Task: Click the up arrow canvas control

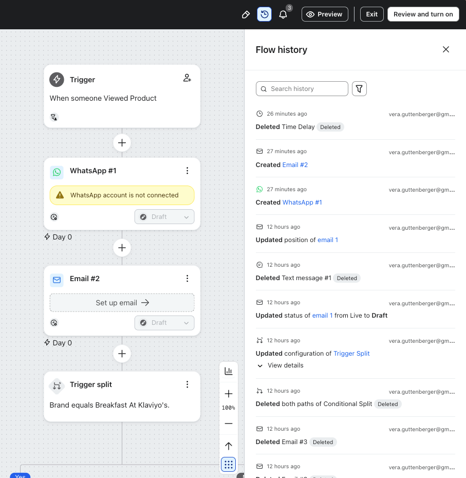Action: 229,446
